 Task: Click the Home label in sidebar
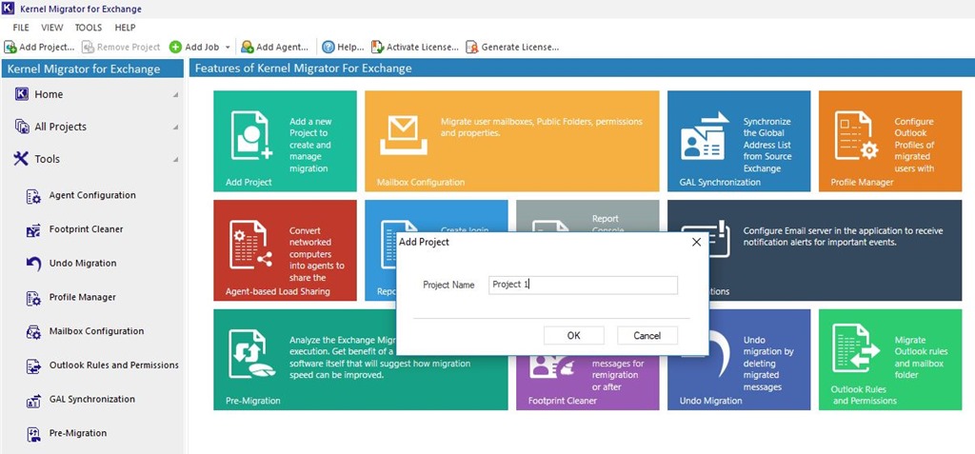49,94
